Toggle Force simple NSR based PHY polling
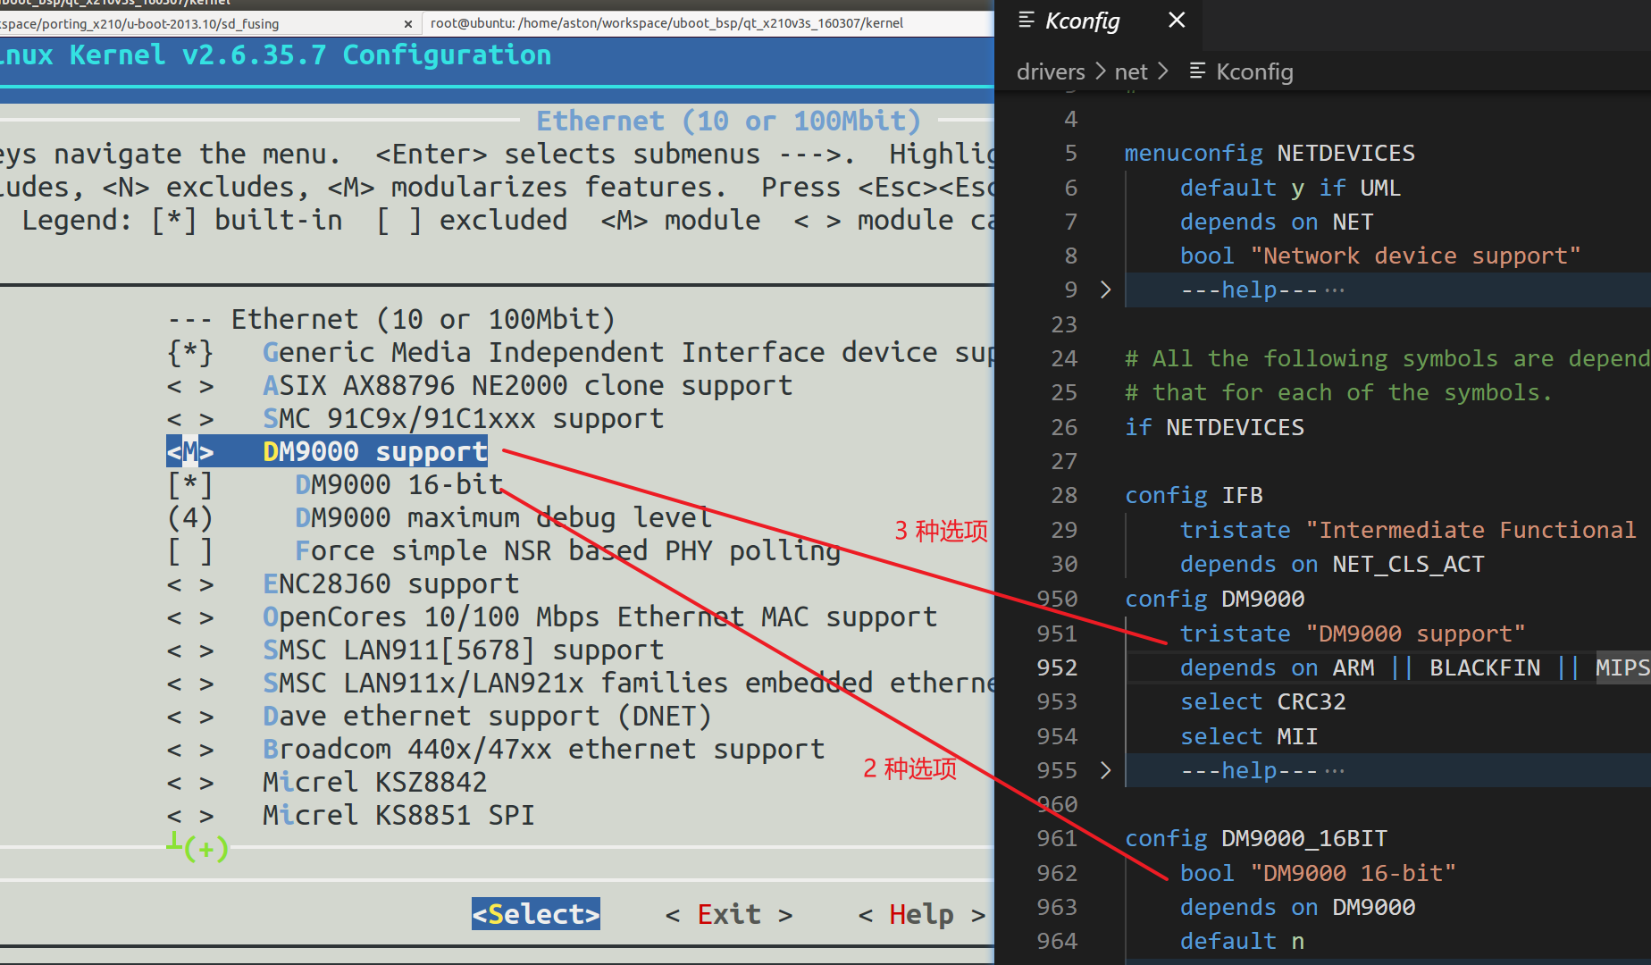 point(190,550)
